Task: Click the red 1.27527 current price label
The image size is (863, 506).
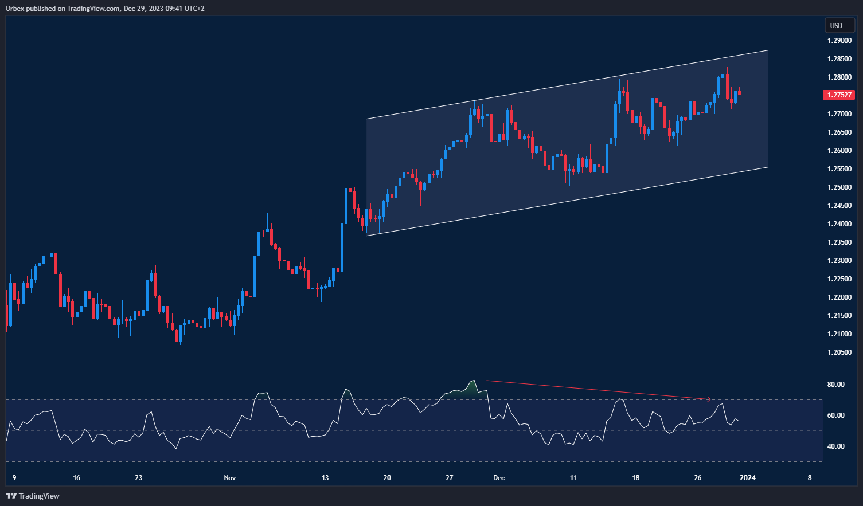Action: pos(839,95)
